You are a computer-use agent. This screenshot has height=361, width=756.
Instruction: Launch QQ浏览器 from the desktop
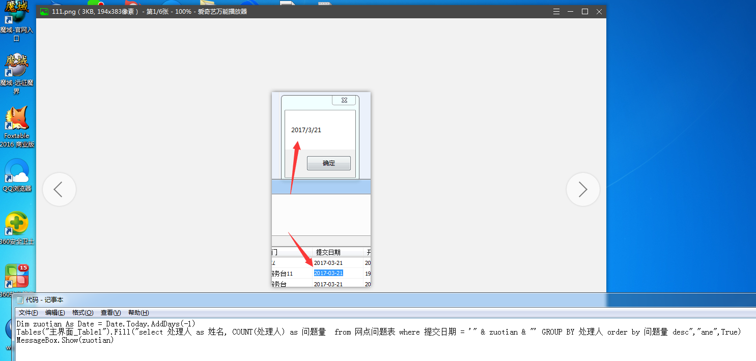coord(17,175)
